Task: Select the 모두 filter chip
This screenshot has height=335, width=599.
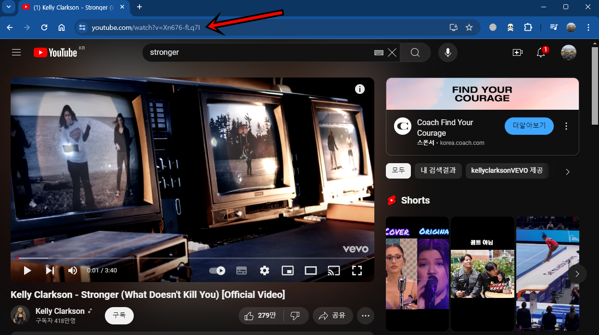Action: 398,171
